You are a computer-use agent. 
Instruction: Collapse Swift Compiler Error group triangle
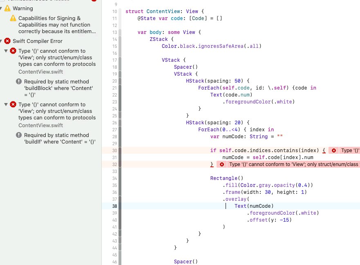coord(1,41)
